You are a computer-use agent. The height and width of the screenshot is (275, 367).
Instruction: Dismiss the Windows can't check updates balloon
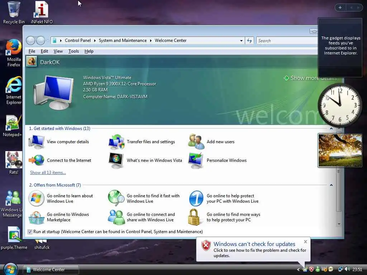[x=305, y=242]
